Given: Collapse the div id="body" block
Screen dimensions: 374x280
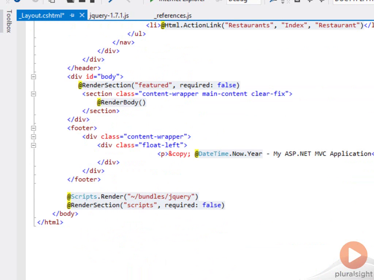Looking at the screenshot, I should click(x=34, y=77).
